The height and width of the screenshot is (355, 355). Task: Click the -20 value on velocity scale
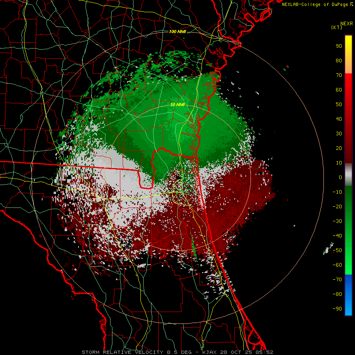[x=337, y=206]
